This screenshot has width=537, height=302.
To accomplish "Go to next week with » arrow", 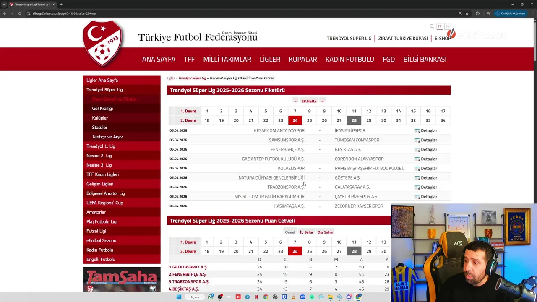I will [322, 101].
